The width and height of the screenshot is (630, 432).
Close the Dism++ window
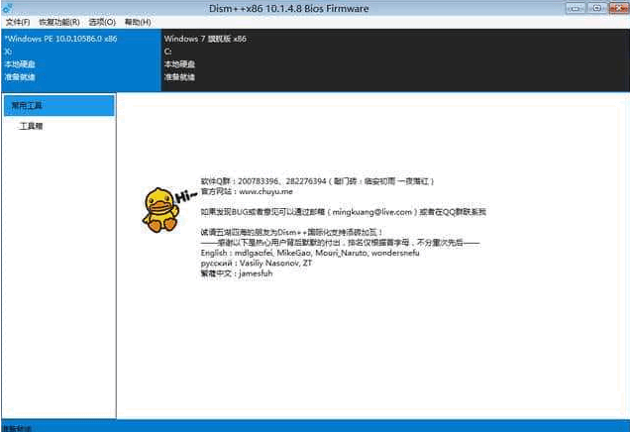619,8
